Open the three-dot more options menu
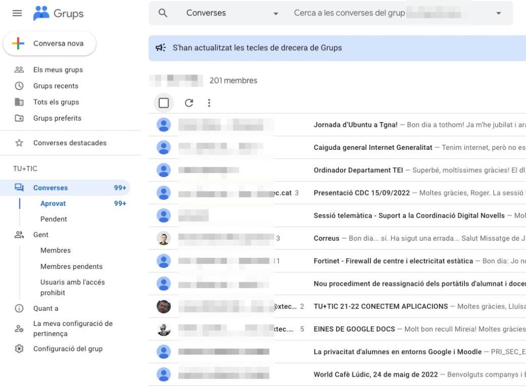This screenshot has height=390, width=526. (x=209, y=103)
